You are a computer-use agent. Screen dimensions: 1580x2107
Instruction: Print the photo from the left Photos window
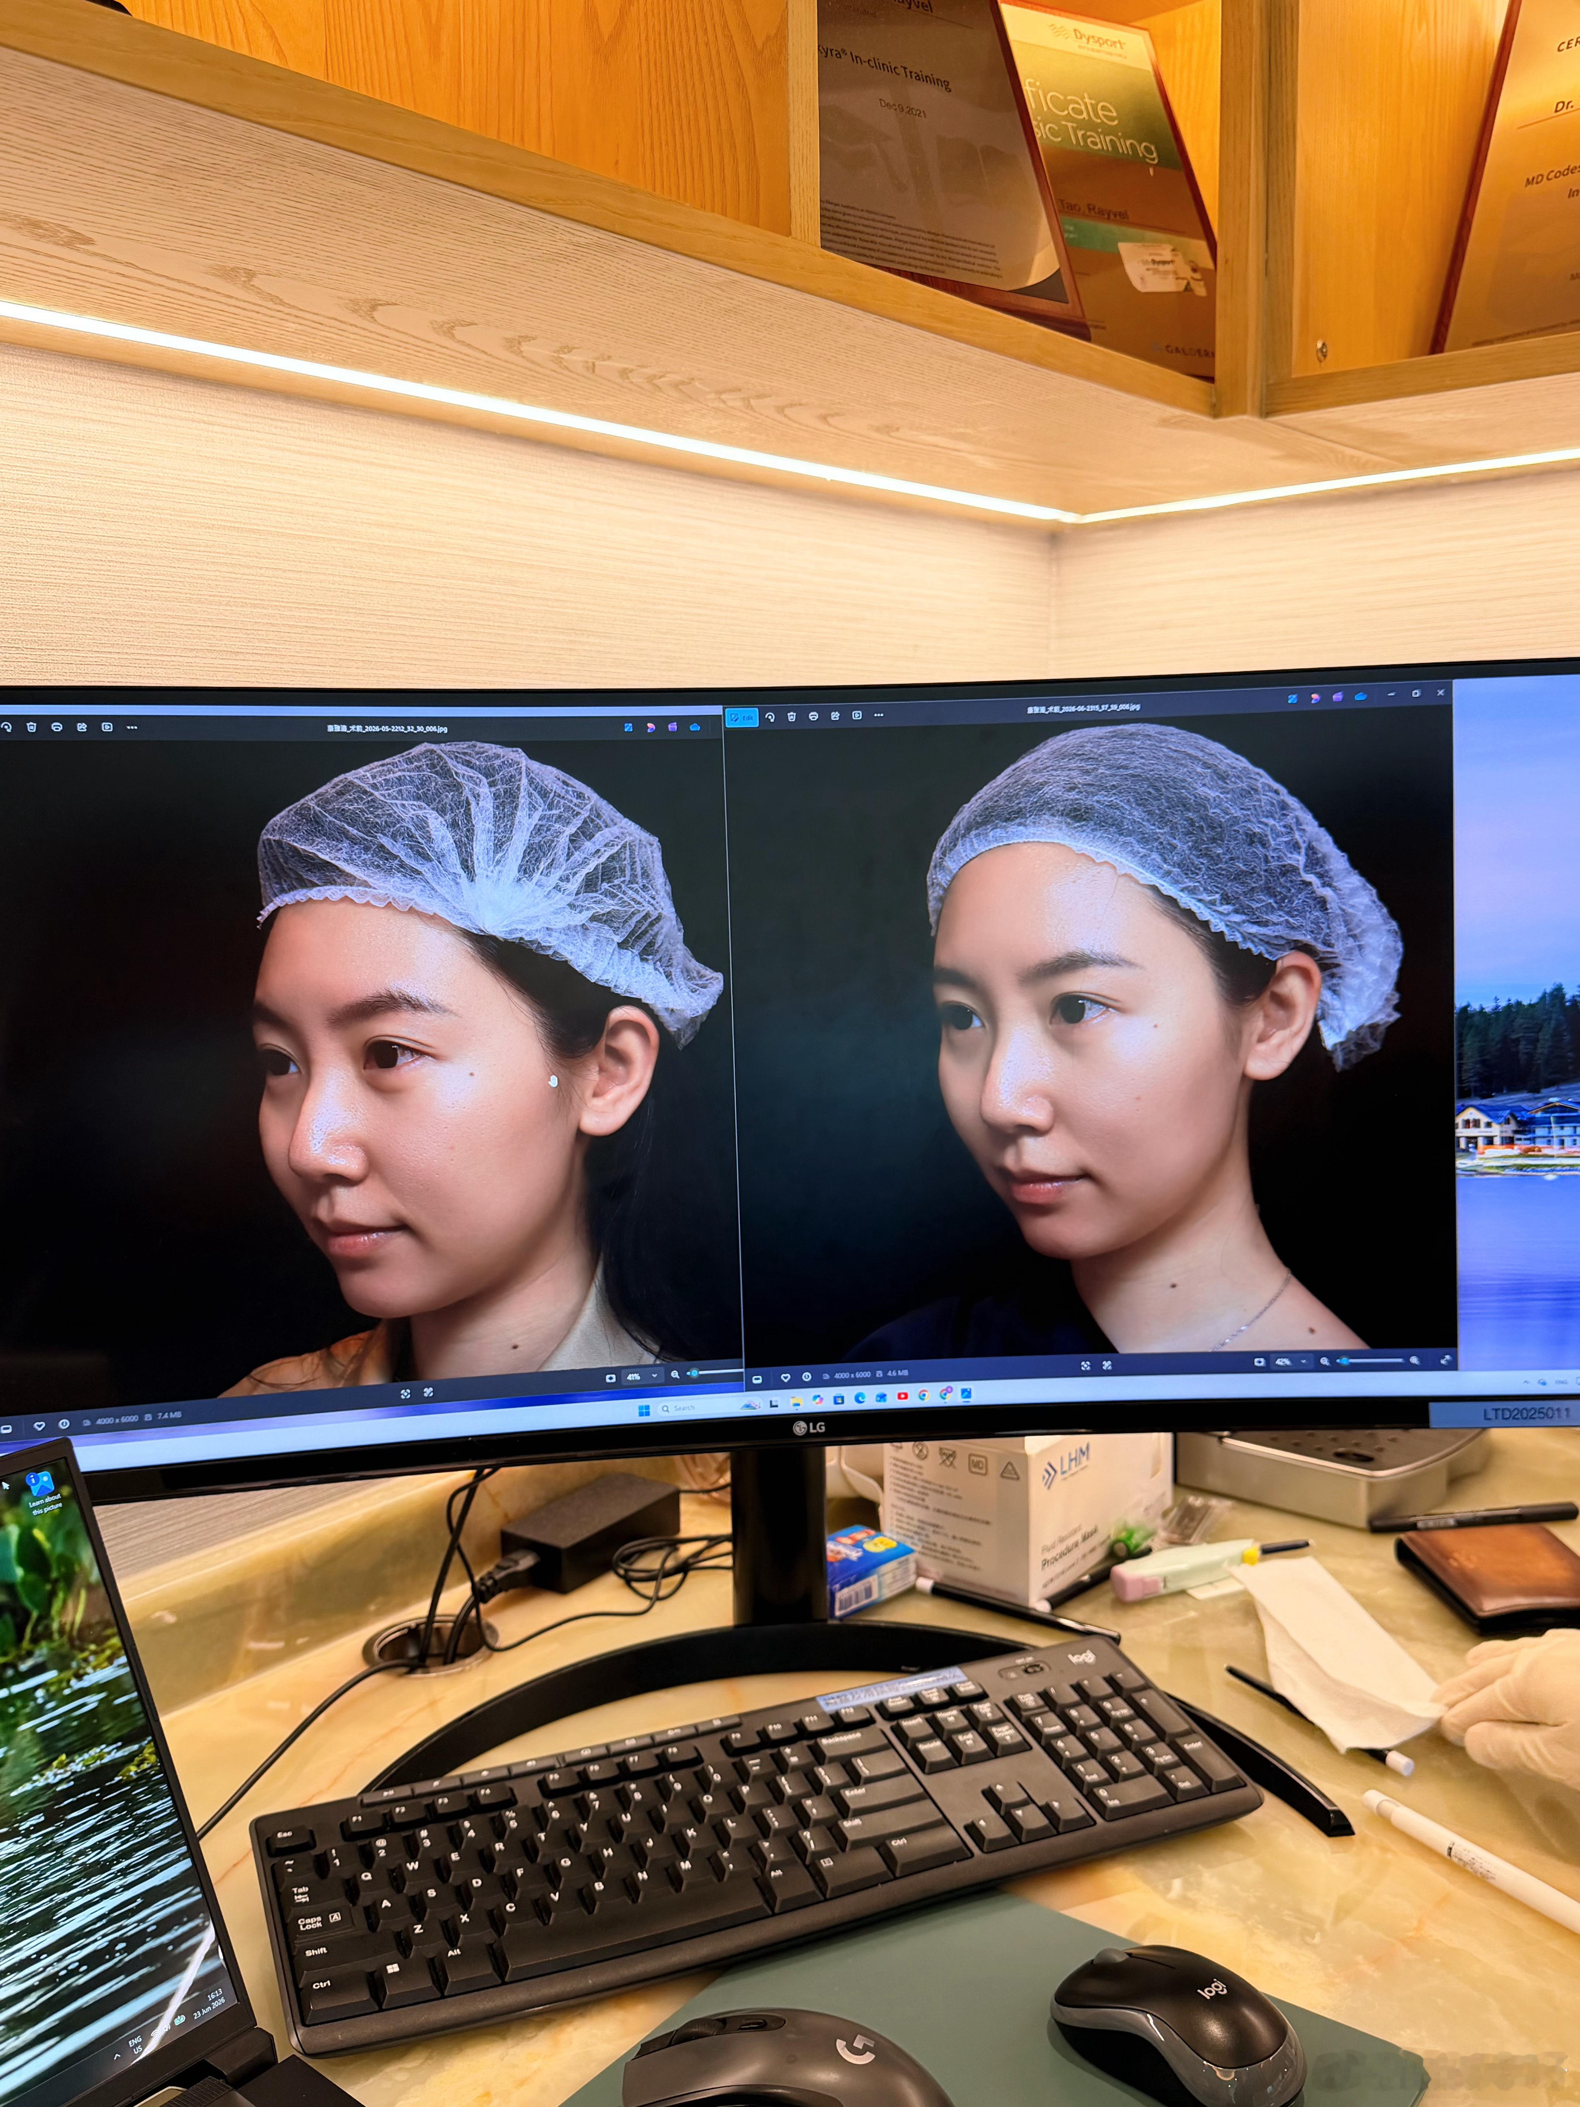tap(57, 727)
